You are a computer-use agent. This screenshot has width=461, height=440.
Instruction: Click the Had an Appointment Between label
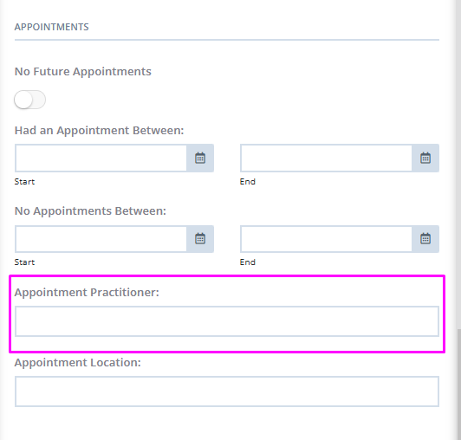tap(99, 130)
